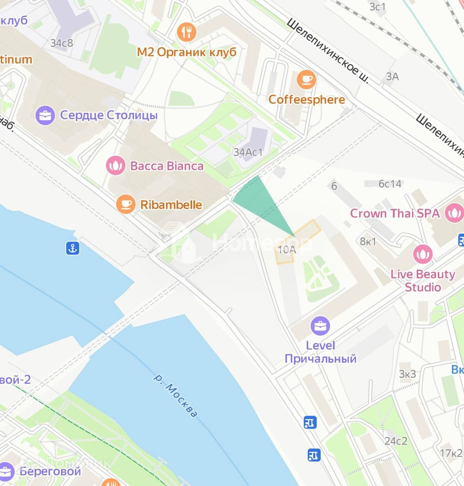Screen dimensions: 464x486
Task: Select building number 8к1
Action: (x=368, y=241)
